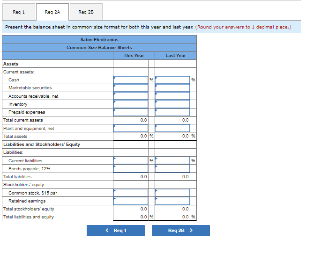The height and width of the screenshot is (253, 335).
Task: Select This Year Bonds payable field
Action: point(131,168)
